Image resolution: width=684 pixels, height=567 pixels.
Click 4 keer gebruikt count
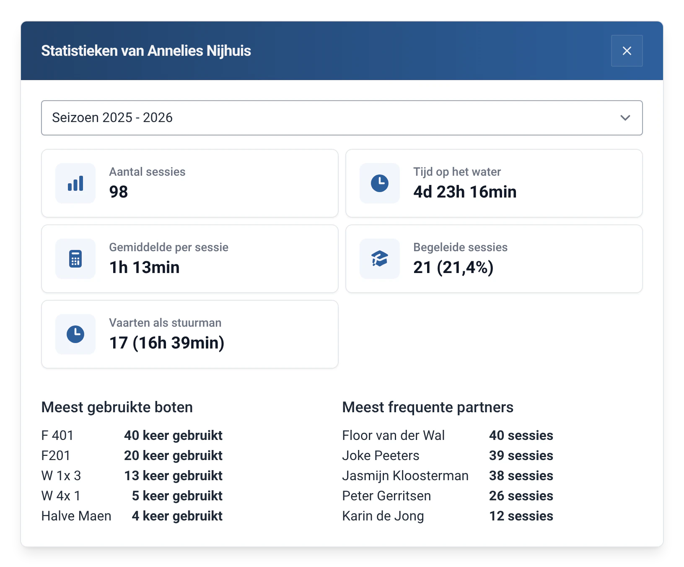(x=177, y=516)
